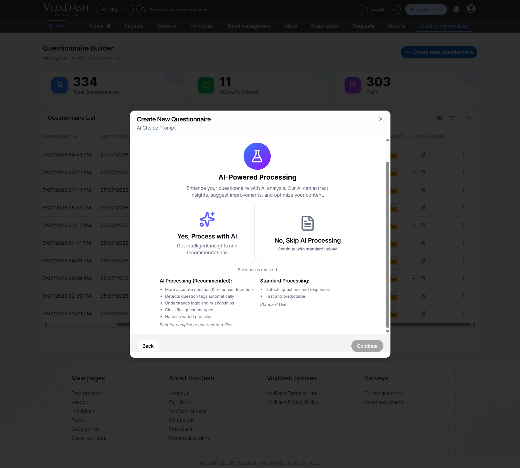Select the No, Skip AI Processing card
Screen dimensions: 520x468
[307, 233]
